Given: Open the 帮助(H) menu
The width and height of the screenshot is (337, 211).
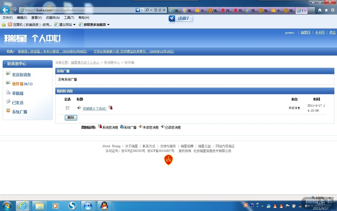Looking at the screenshot, I should 84,18.
